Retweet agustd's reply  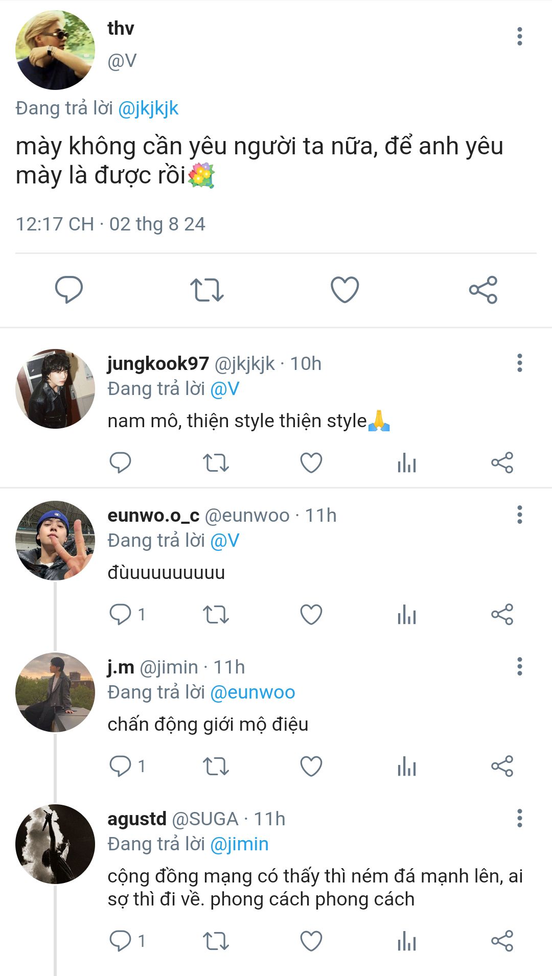click(216, 941)
